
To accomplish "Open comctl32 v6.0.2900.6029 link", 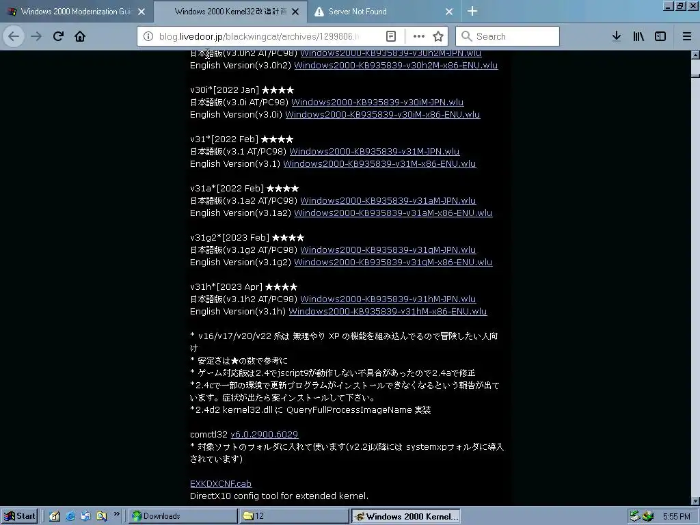I will [x=265, y=434].
